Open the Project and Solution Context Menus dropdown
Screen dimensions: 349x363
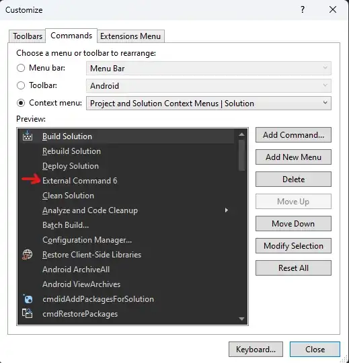[208, 104]
